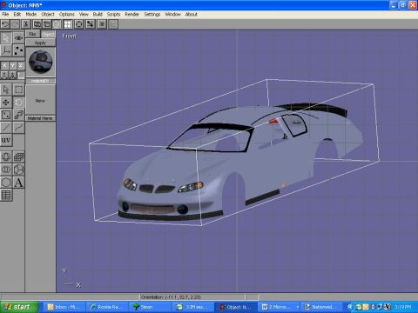Choose the Move four-arrow tool

[x=6, y=103]
